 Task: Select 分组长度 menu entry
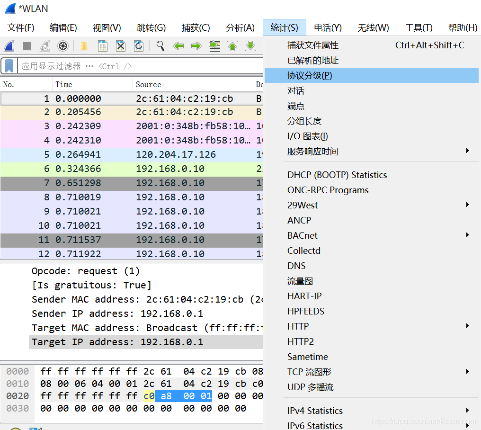[372, 121]
